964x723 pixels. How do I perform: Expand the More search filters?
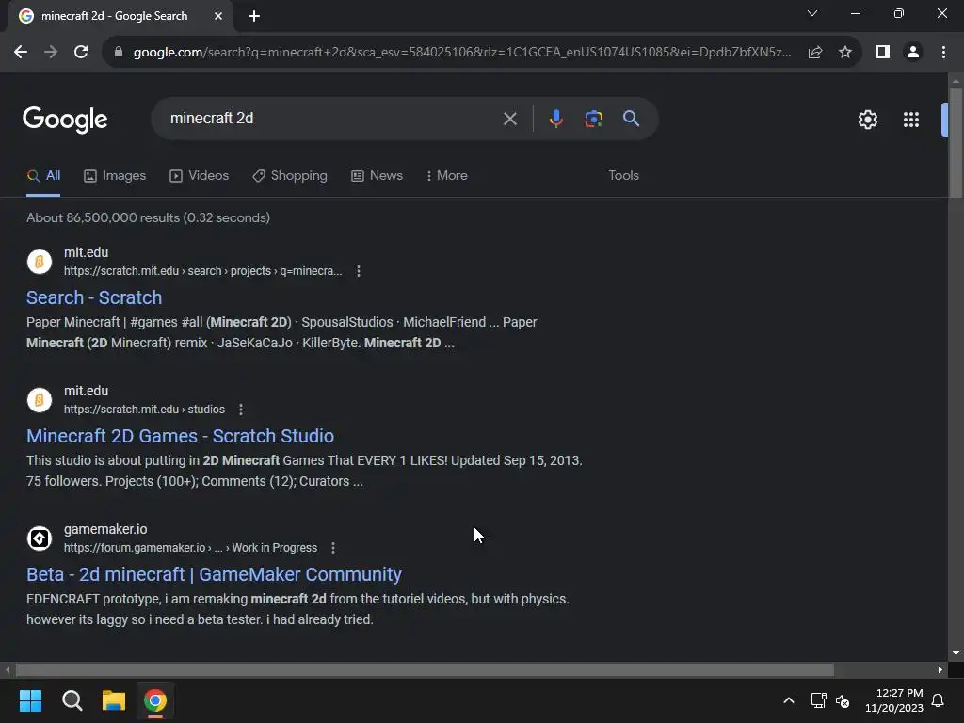coord(447,176)
